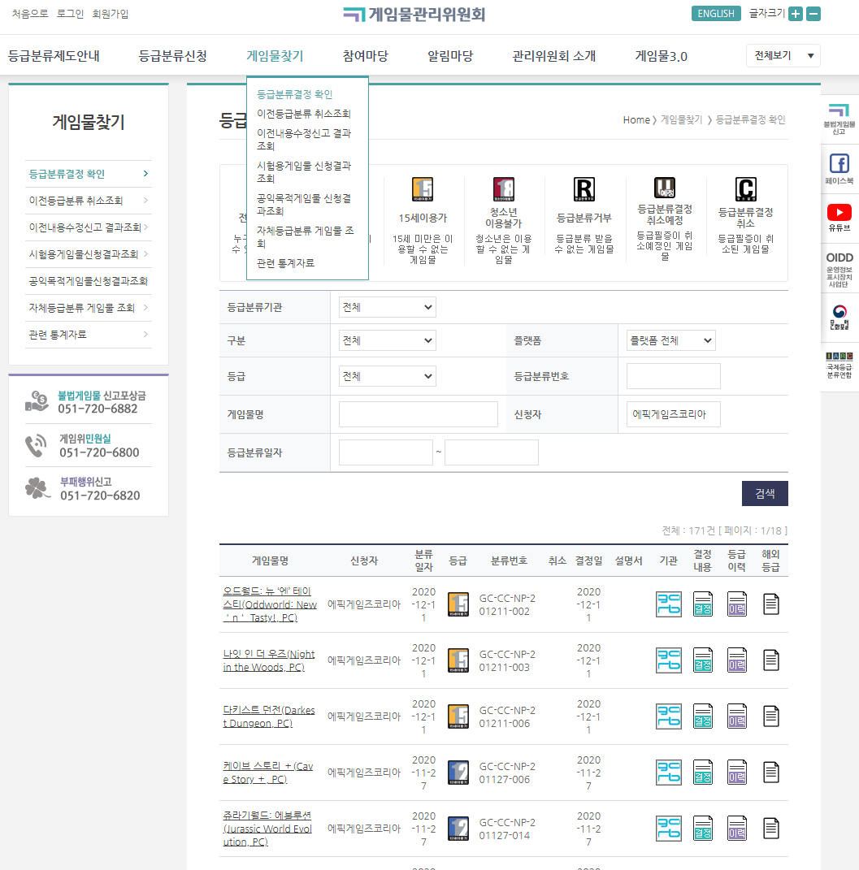Image resolution: width=859 pixels, height=870 pixels.
Task: Click classification number GC-CC-NP-201211-006
Action: (507, 716)
